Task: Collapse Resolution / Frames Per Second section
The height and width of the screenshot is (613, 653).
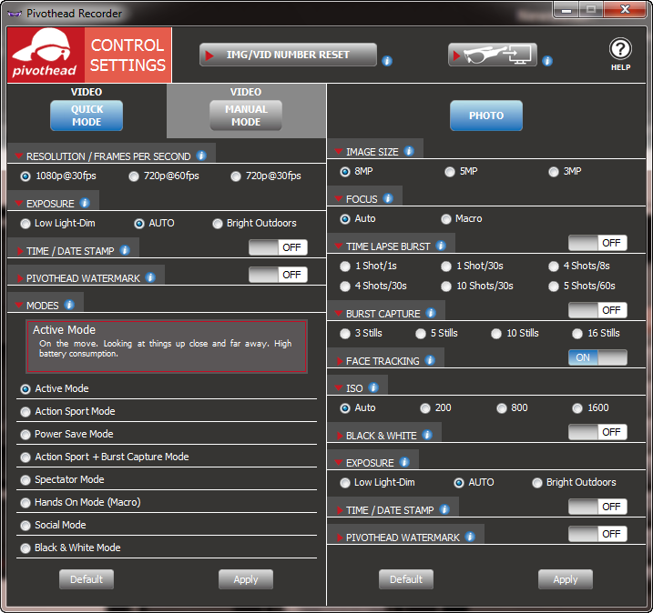Action: 19,156
